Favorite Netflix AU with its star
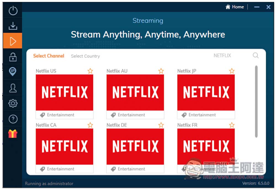The image size is (276, 190). (x=161, y=71)
